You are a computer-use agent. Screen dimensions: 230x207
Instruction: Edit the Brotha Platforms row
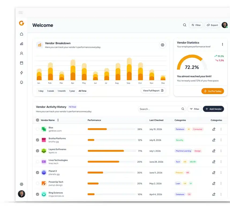pos(214,140)
